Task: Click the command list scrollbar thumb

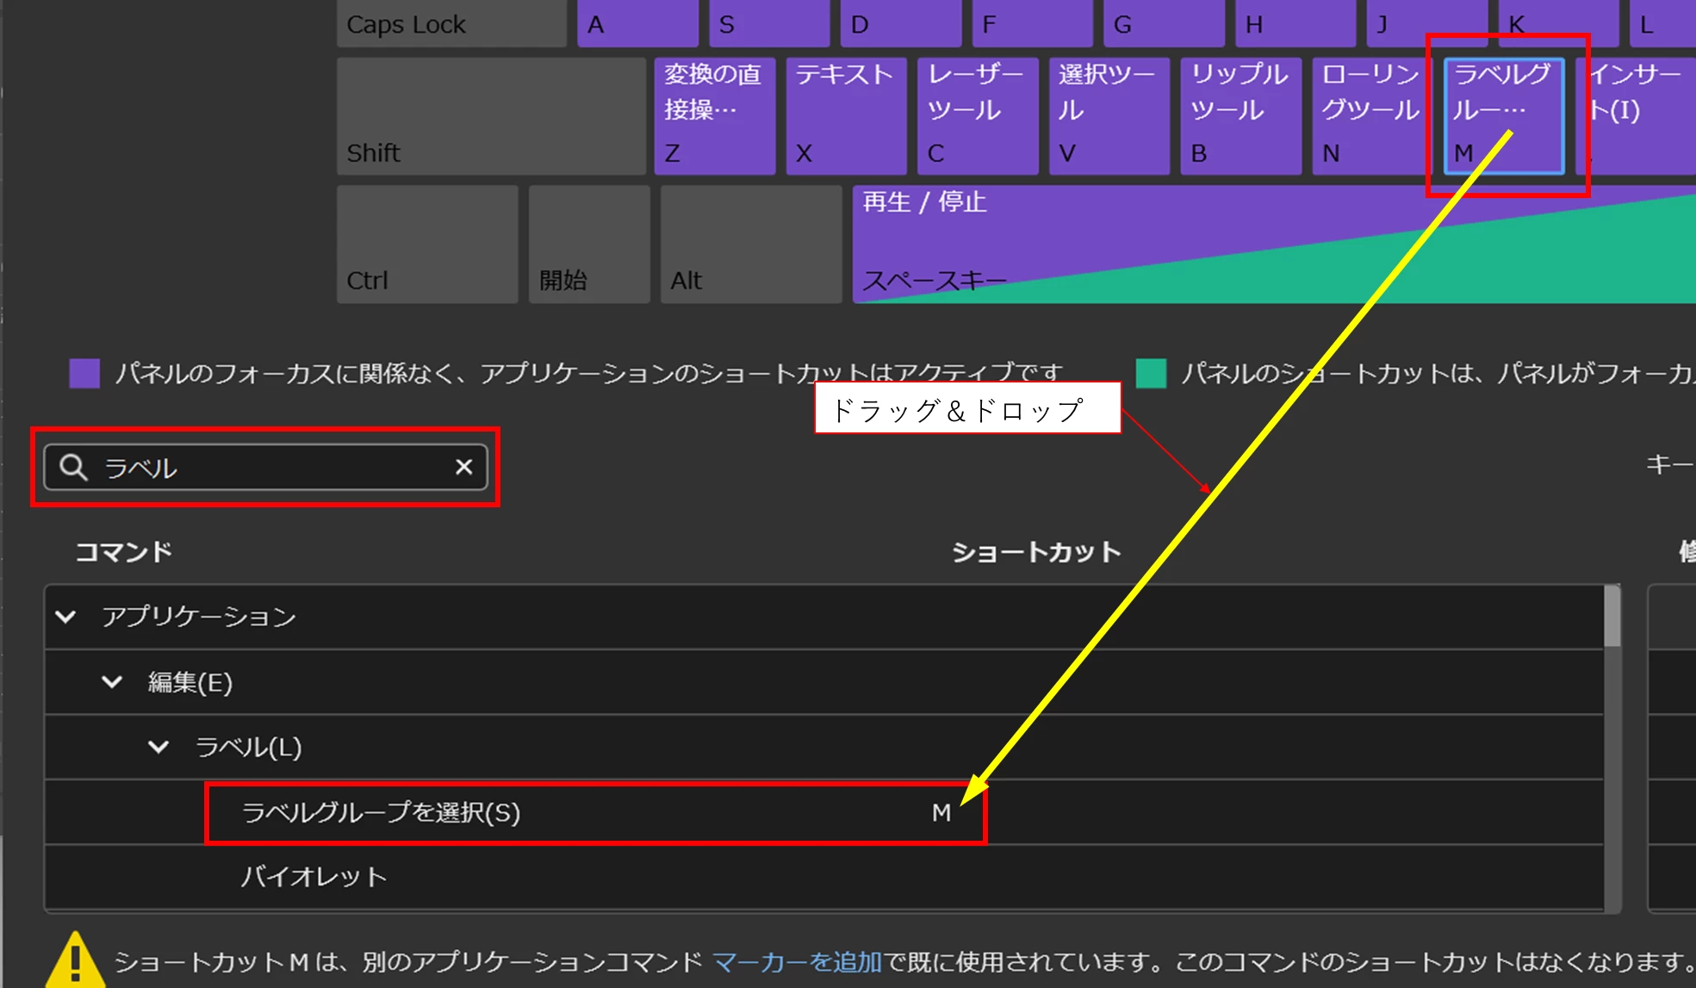Action: (1612, 617)
